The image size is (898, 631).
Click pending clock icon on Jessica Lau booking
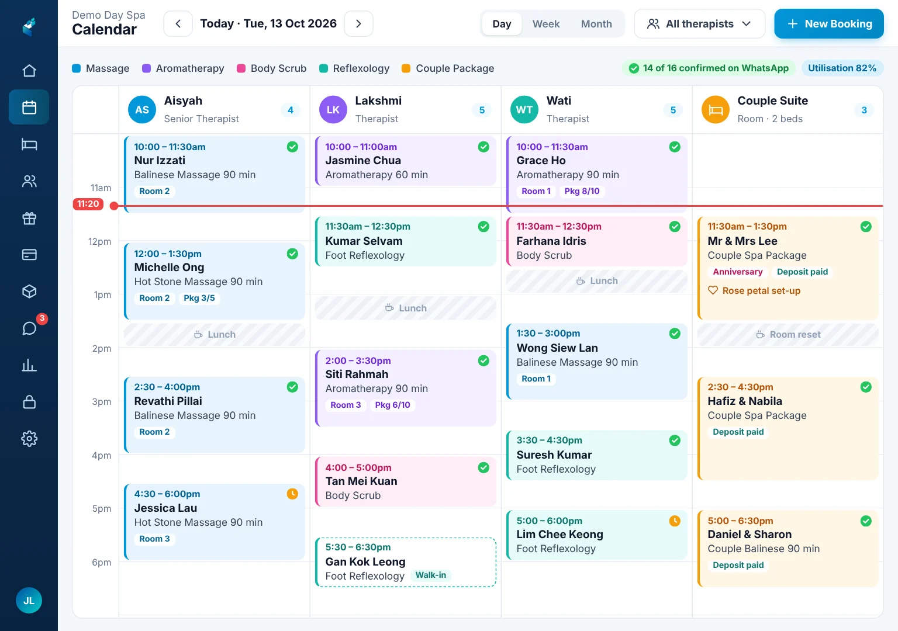292,494
